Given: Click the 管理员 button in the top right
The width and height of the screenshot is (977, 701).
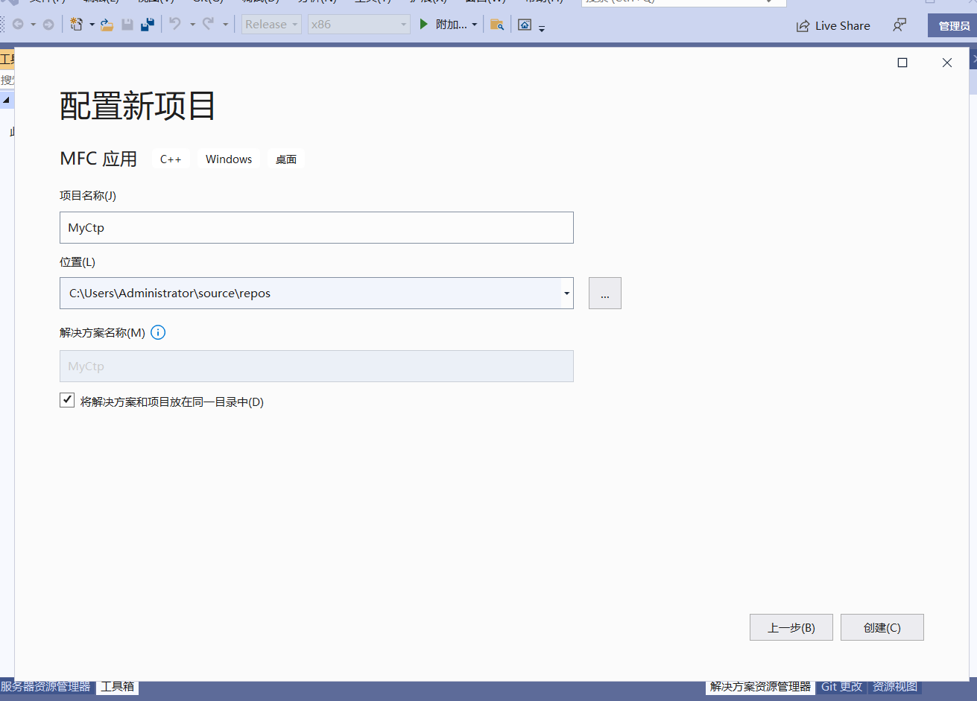Looking at the screenshot, I should click(953, 25).
